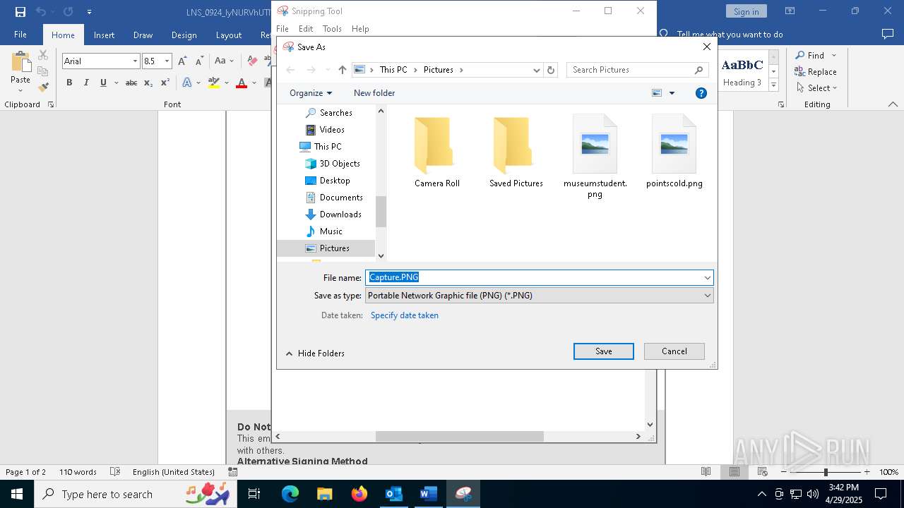This screenshot has height=508, width=904.
Task: Click the File name input field
Action: pyautogui.click(x=533, y=278)
